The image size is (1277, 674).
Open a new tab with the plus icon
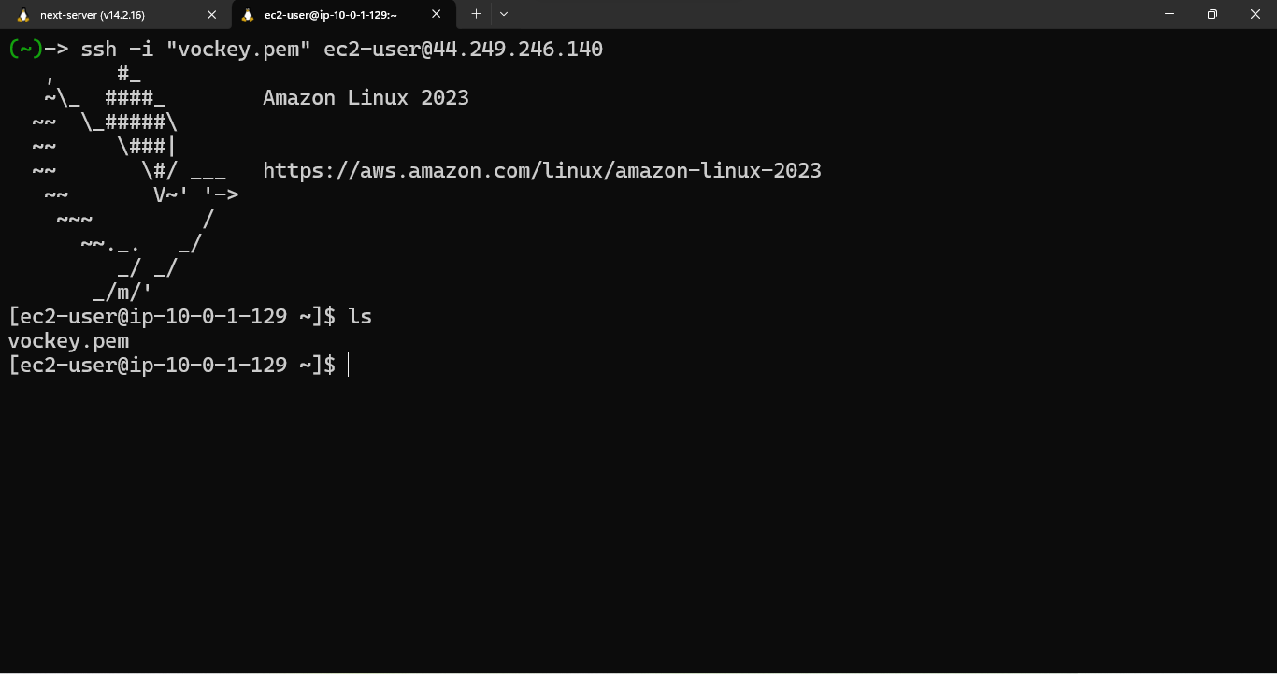[476, 14]
